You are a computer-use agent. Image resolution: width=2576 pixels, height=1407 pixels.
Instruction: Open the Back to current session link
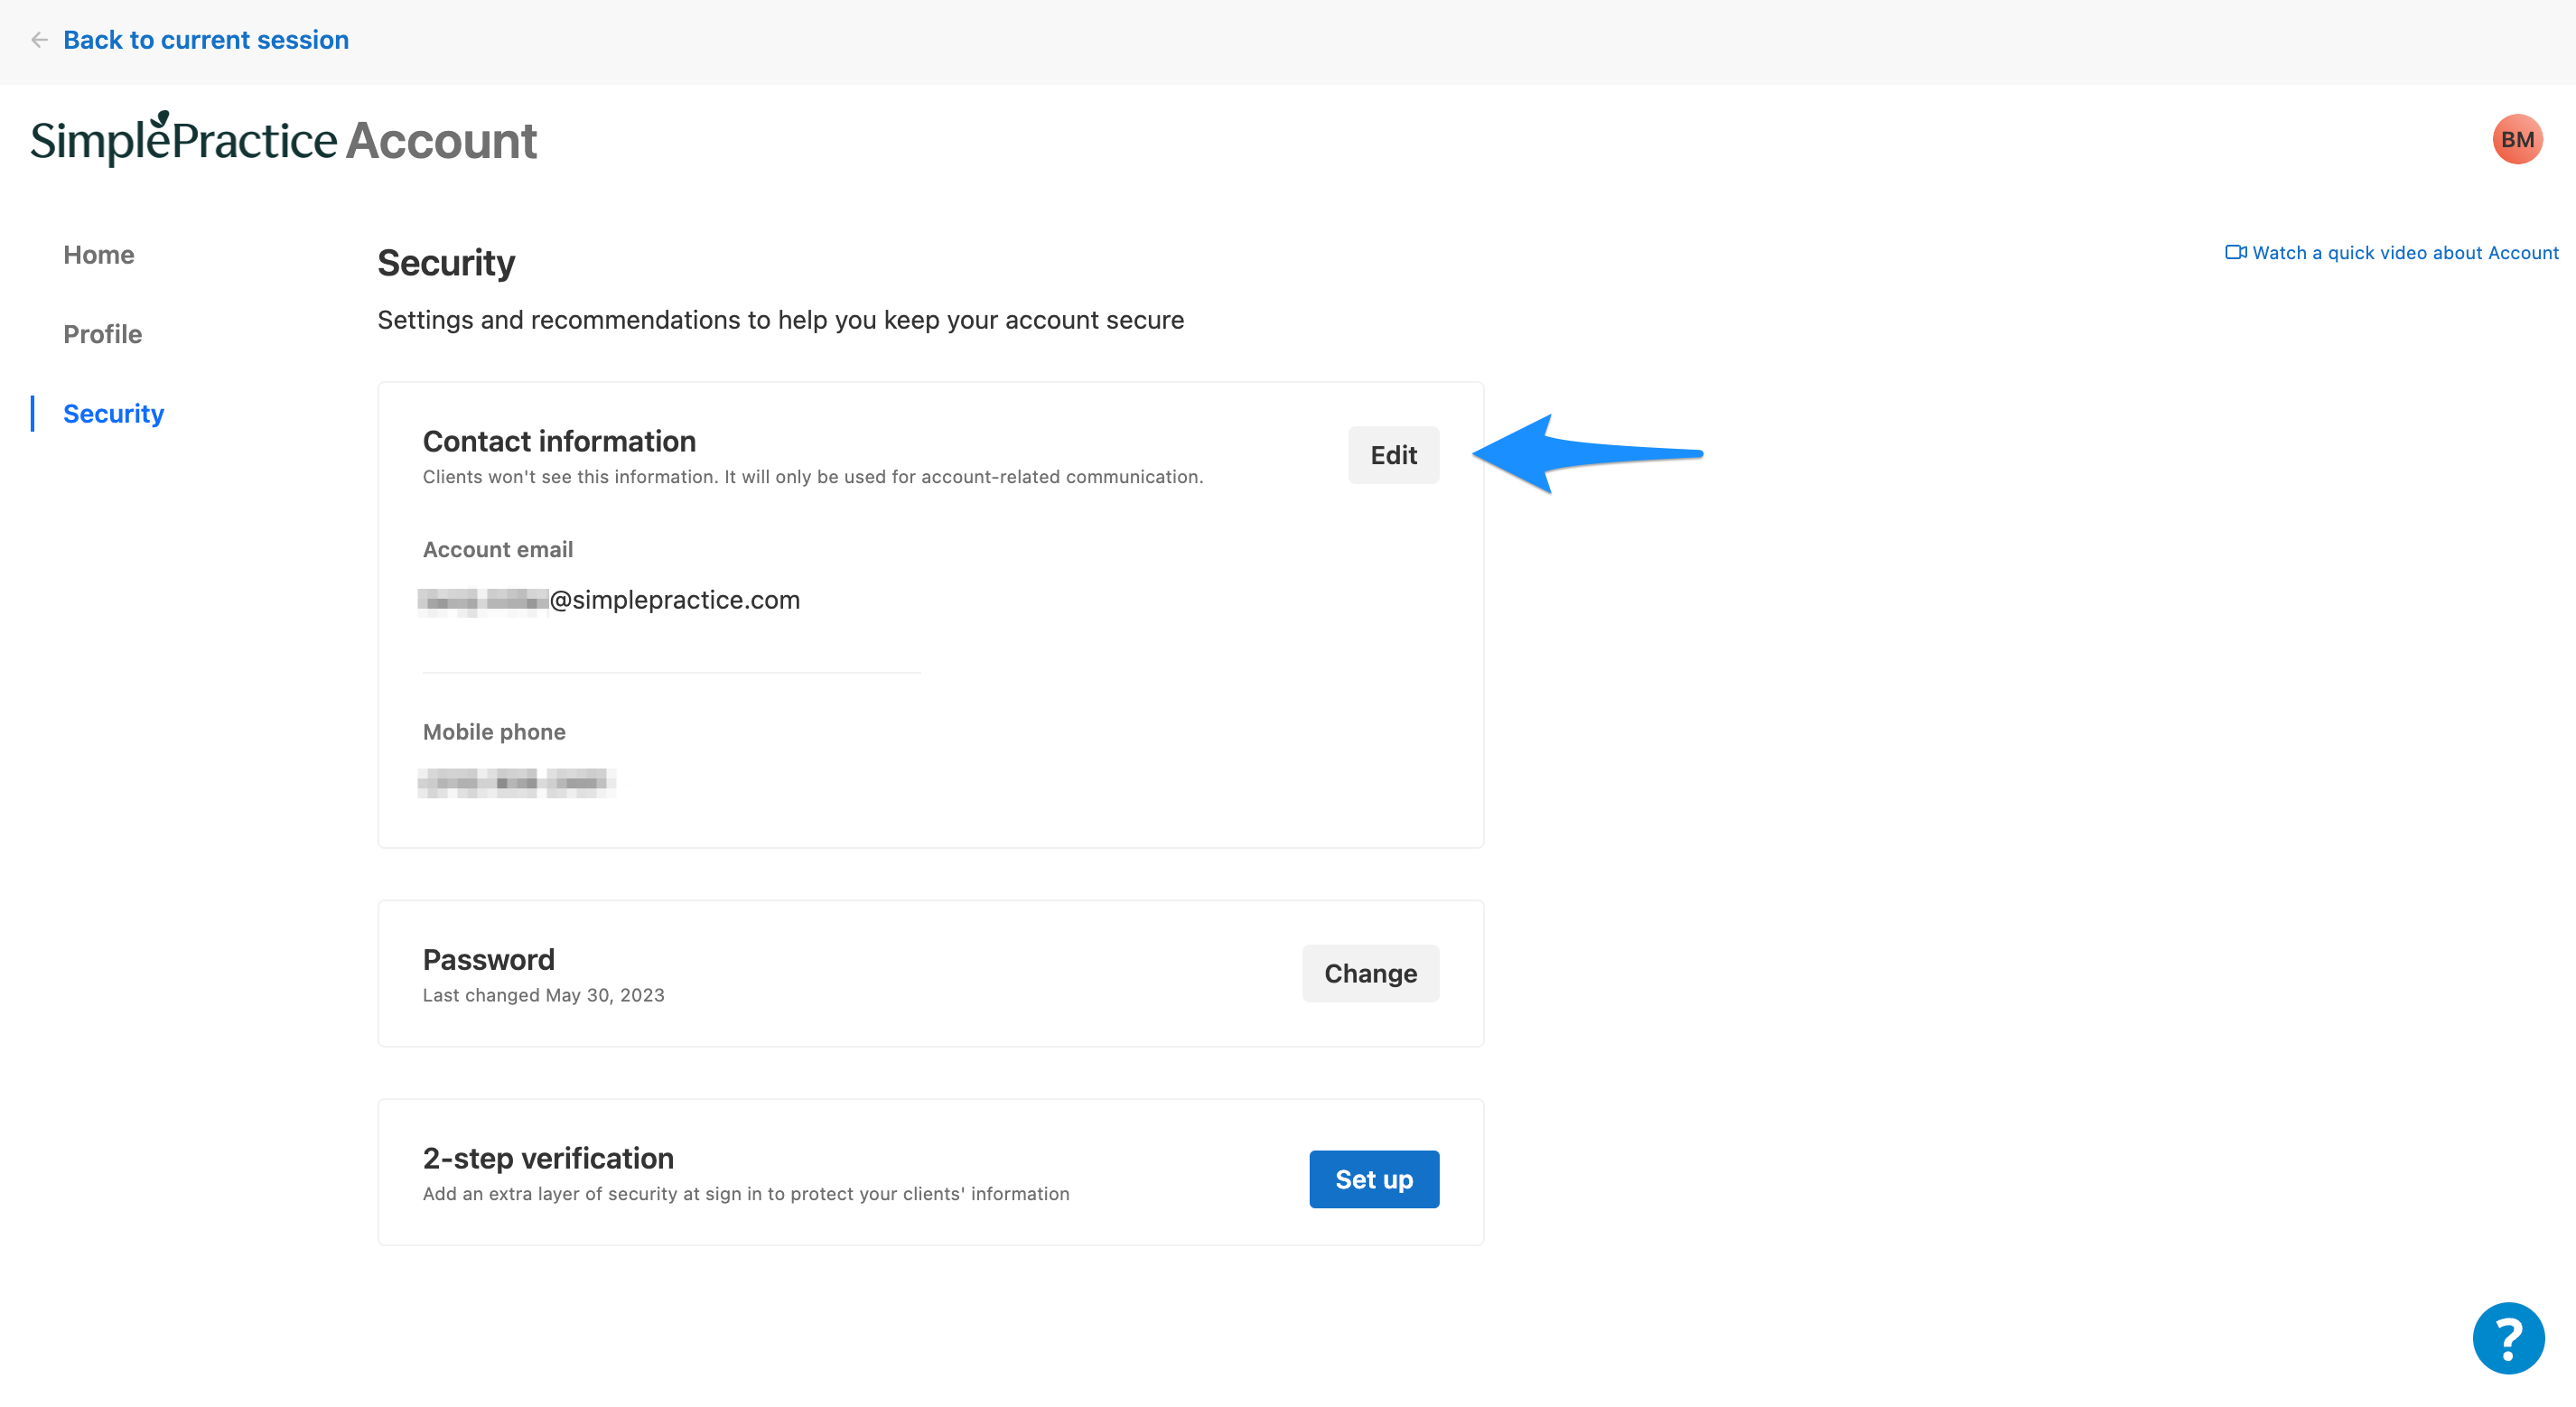[206, 40]
